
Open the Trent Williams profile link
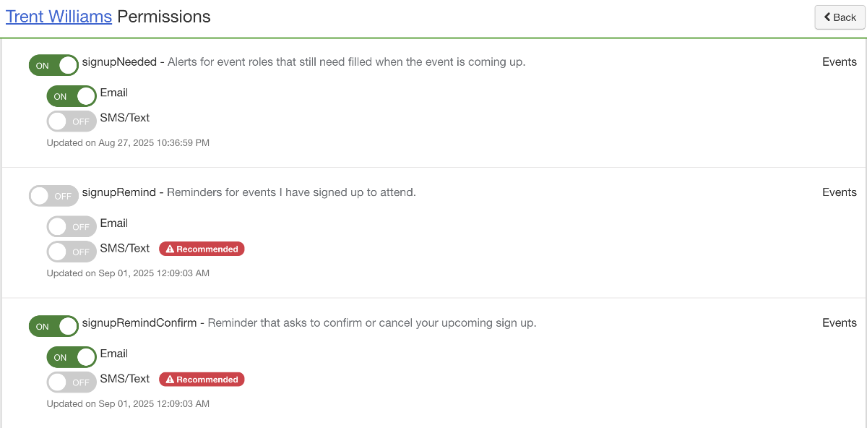[59, 17]
